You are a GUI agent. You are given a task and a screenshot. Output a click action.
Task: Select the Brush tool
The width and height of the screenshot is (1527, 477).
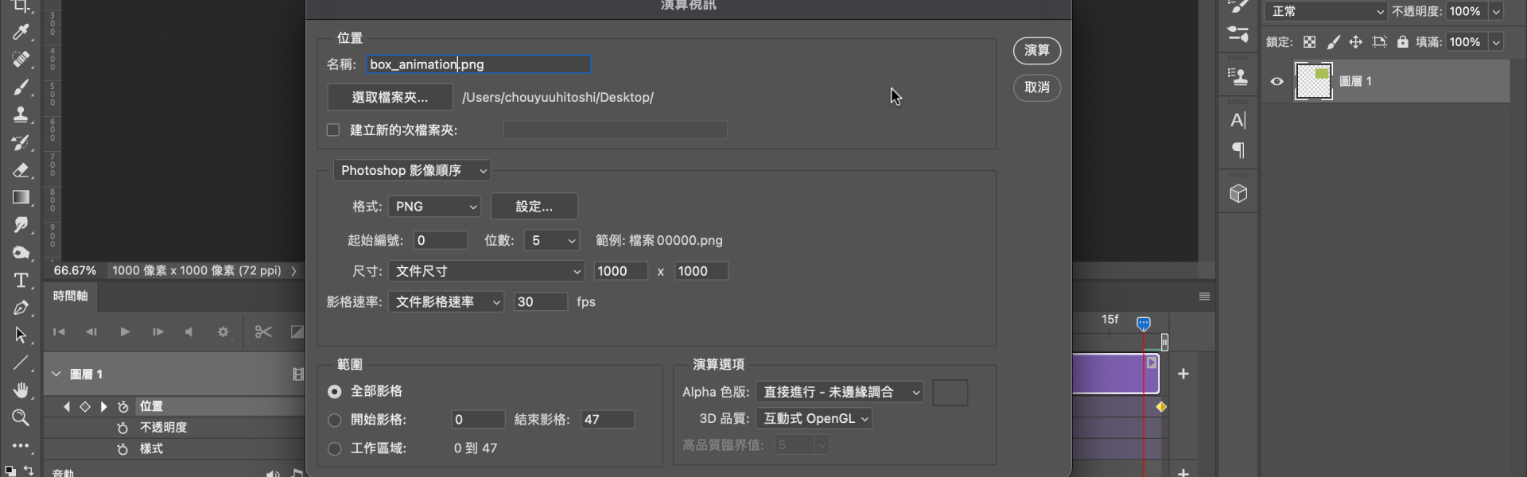21,87
